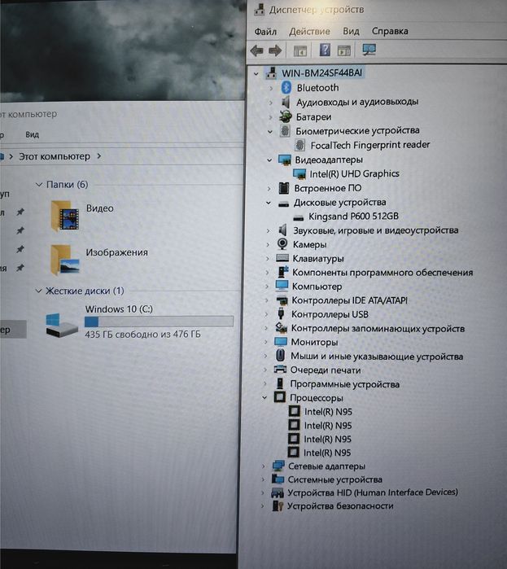
Task: Click the Контроллеры USB plug icon
Action: tap(281, 314)
